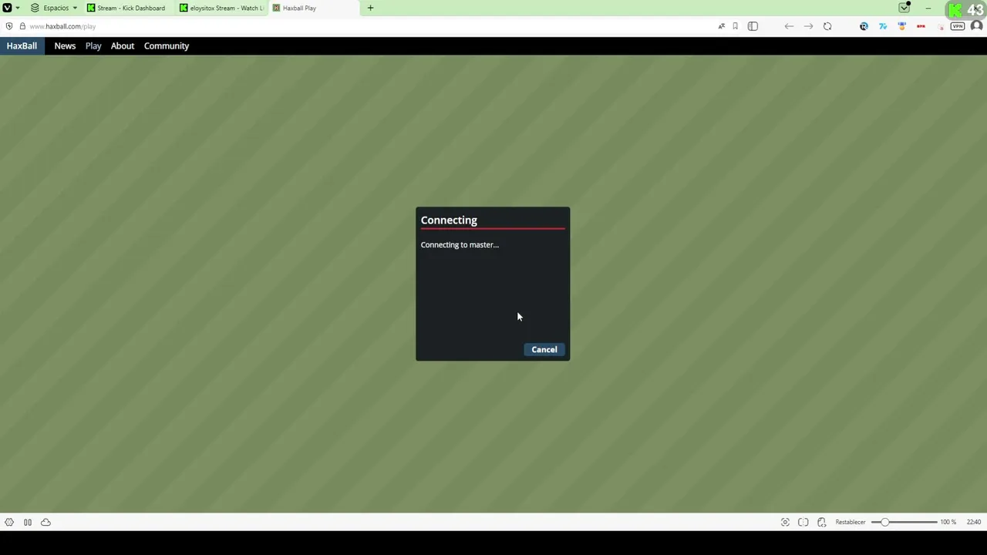Open a new tab with plus button

pos(370,8)
